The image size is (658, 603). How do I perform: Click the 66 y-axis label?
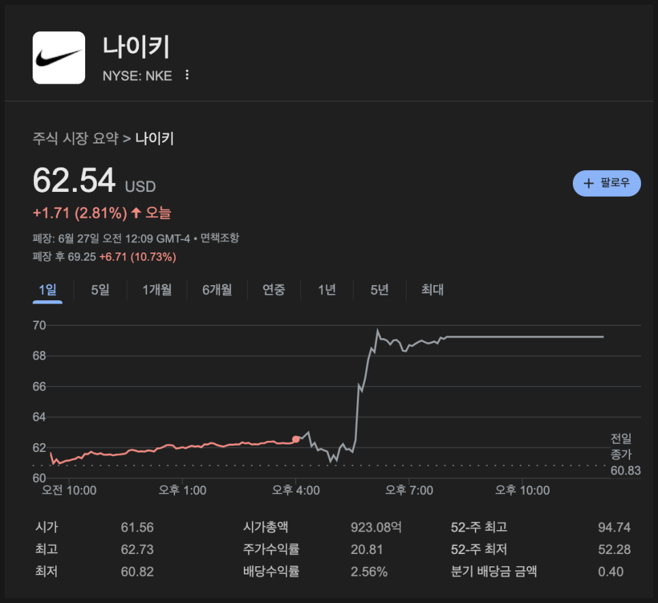(40, 387)
